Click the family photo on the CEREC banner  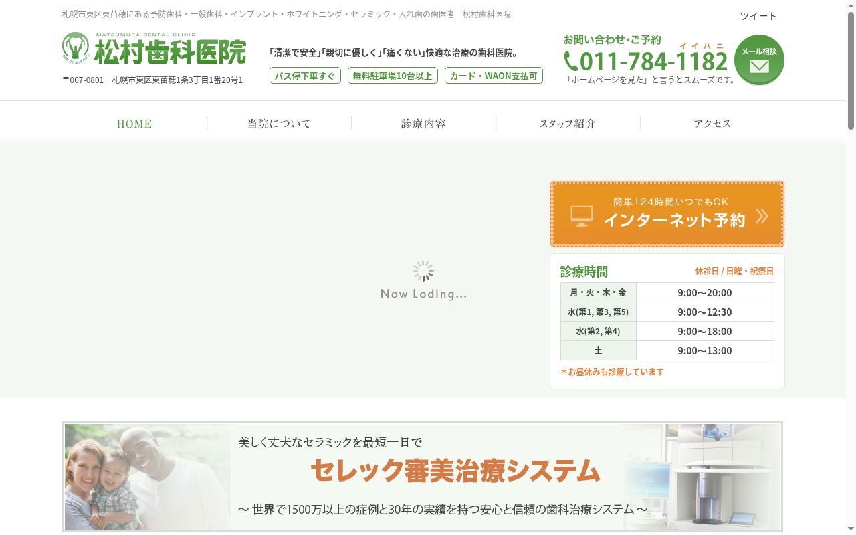(147, 477)
